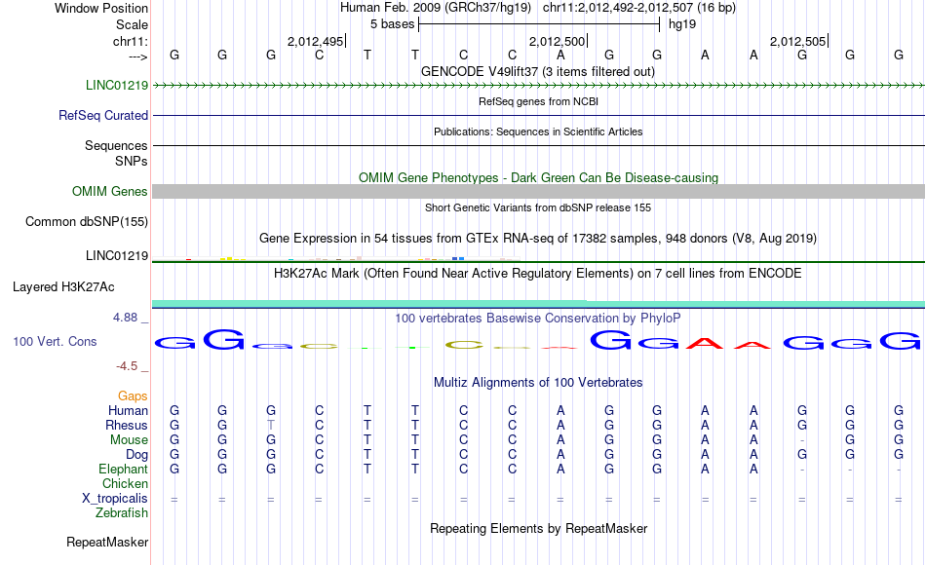Click the chr11:2,012,492-2,012,507 position text
This screenshot has width=926, height=565.
pos(639,8)
